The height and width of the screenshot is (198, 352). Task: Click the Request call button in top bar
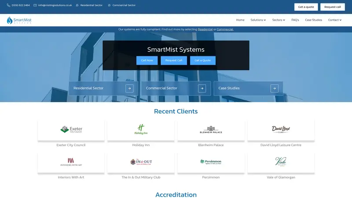tap(333, 7)
